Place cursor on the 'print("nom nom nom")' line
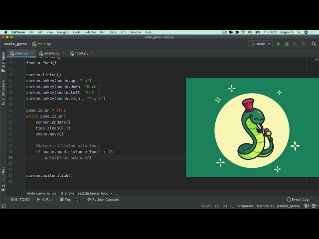The image size is (319, 239). tap(68, 158)
